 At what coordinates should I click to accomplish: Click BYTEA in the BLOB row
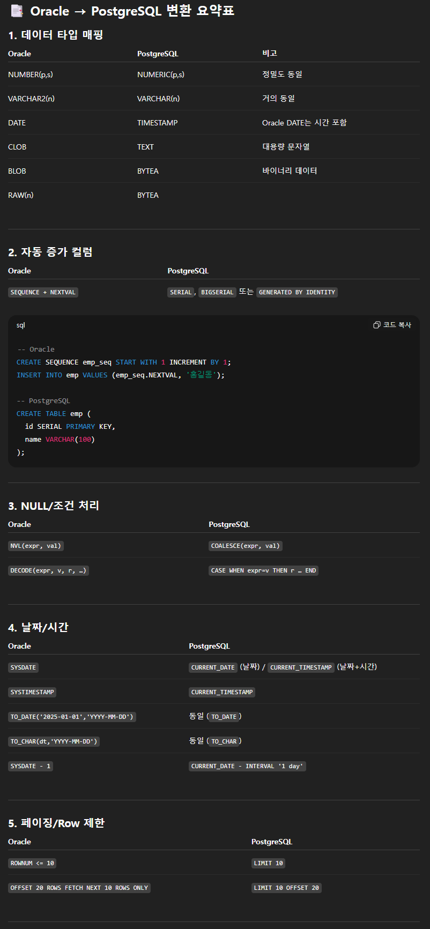148,171
